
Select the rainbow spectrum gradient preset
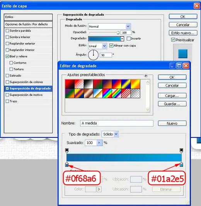(107, 94)
